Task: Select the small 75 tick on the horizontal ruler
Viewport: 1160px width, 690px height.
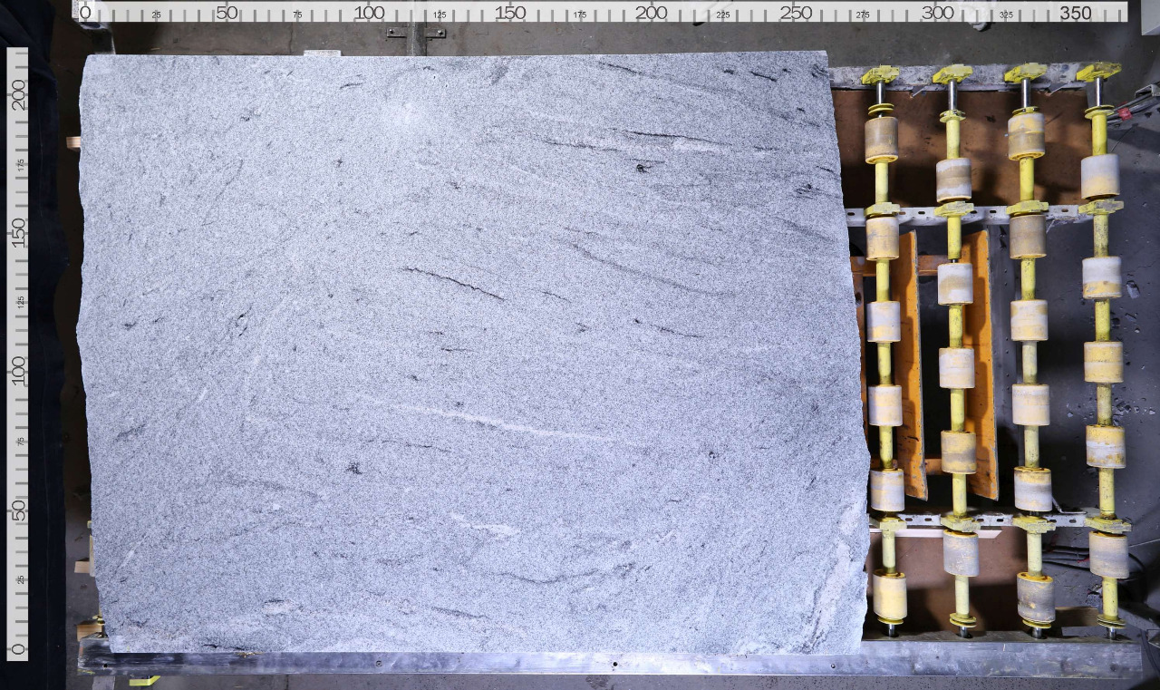Action: coord(297,15)
